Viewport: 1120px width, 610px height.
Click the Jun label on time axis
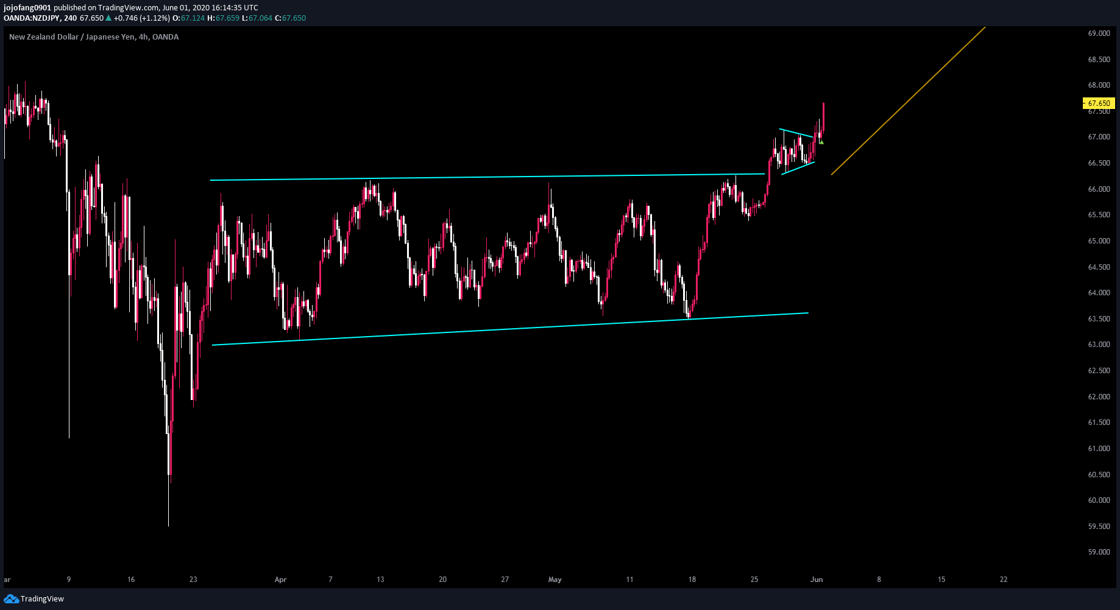817,580
